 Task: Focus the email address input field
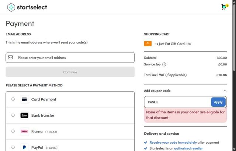pos(70,58)
